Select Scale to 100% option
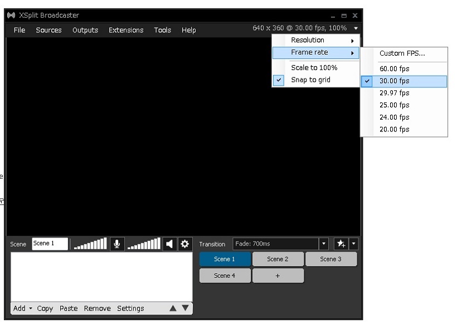The image size is (457, 329). (315, 67)
